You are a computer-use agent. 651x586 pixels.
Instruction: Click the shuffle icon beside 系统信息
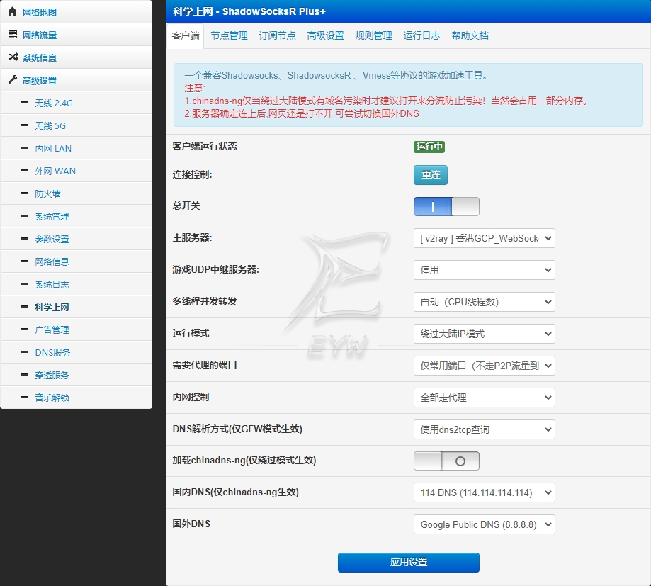point(13,57)
